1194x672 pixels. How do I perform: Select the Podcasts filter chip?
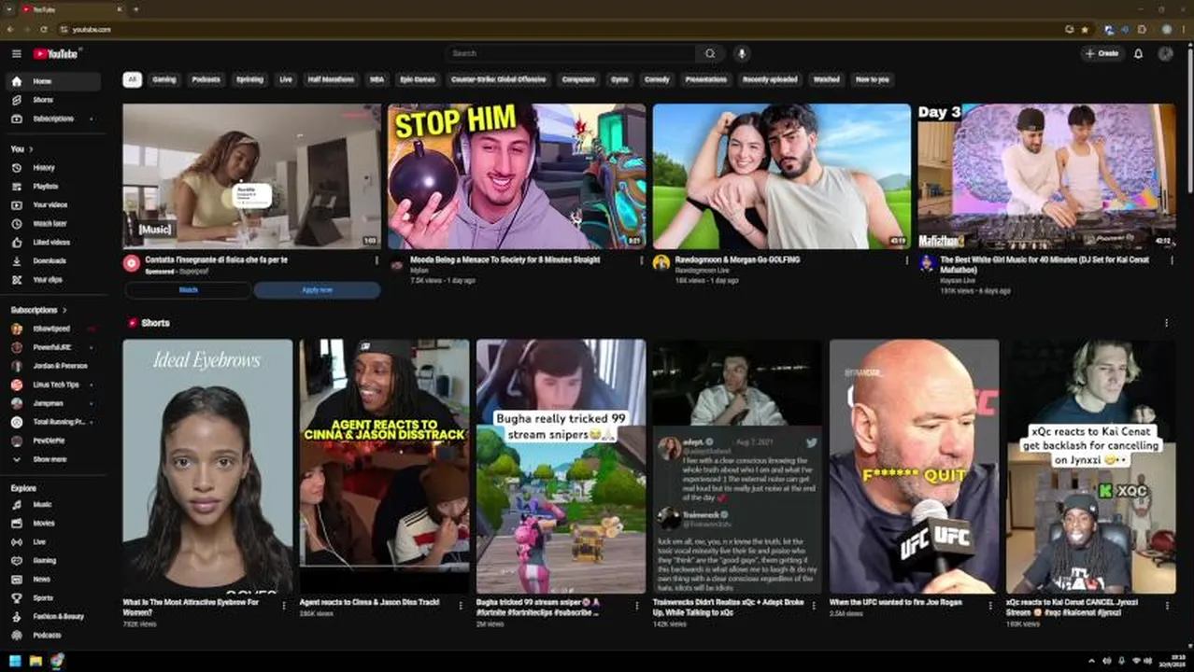coord(206,80)
